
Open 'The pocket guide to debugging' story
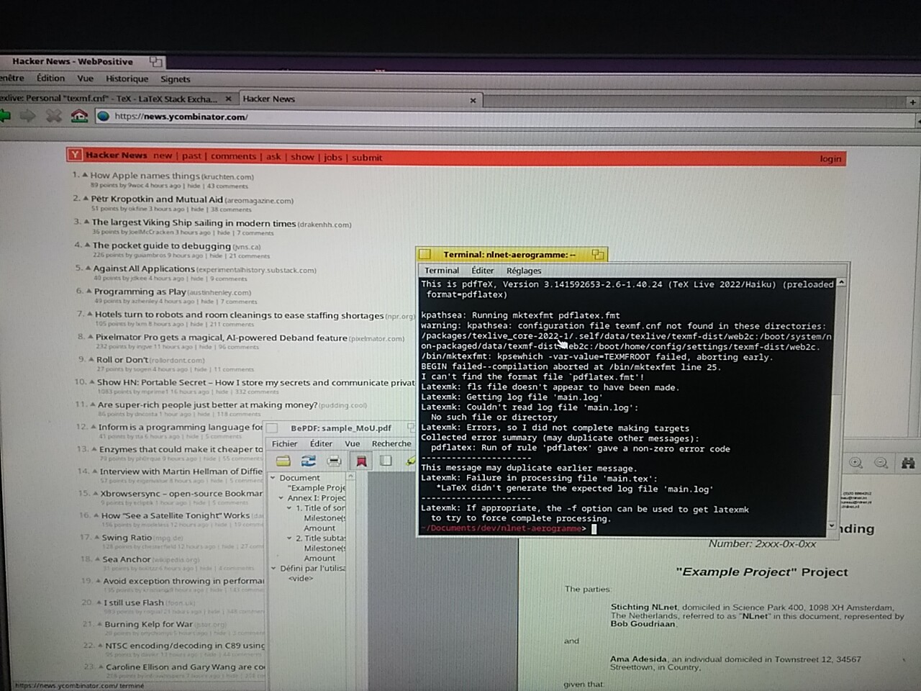click(161, 245)
